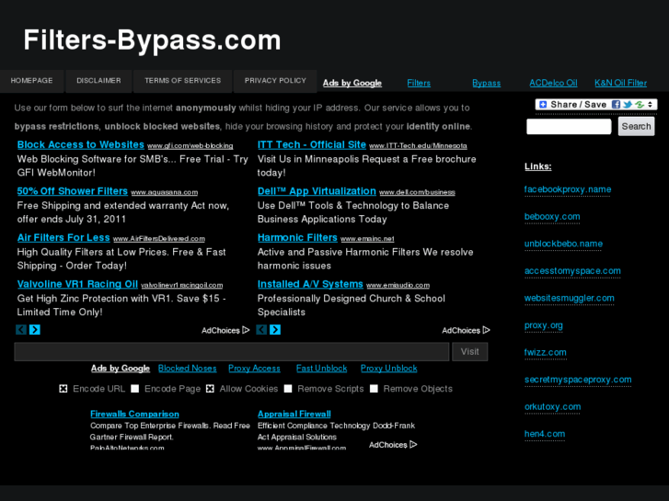Enable the Encode Page checkbox
Image resolution: width=669 pixels, height=501 pixels.
tap(135, 389)
